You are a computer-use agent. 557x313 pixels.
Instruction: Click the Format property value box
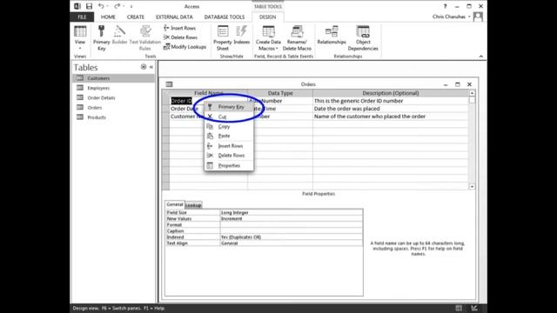(292, 224)
